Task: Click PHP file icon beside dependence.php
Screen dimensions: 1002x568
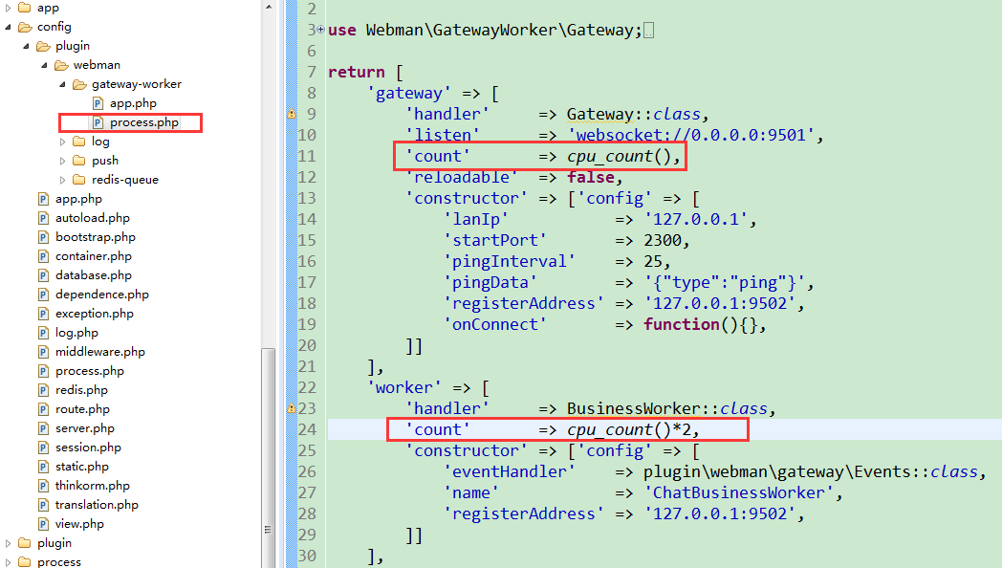Action: tap(43, 295)
